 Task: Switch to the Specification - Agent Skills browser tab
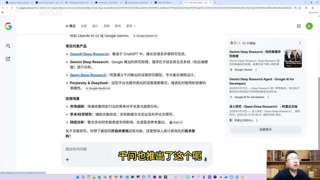pos(108,2)
